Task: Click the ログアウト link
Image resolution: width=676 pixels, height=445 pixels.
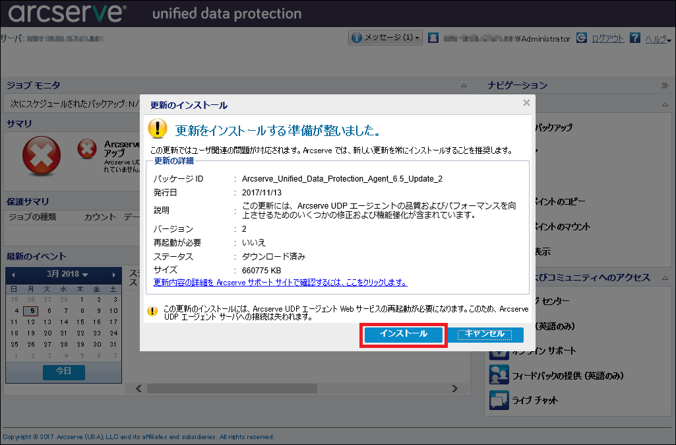Action: coord(608,38)
